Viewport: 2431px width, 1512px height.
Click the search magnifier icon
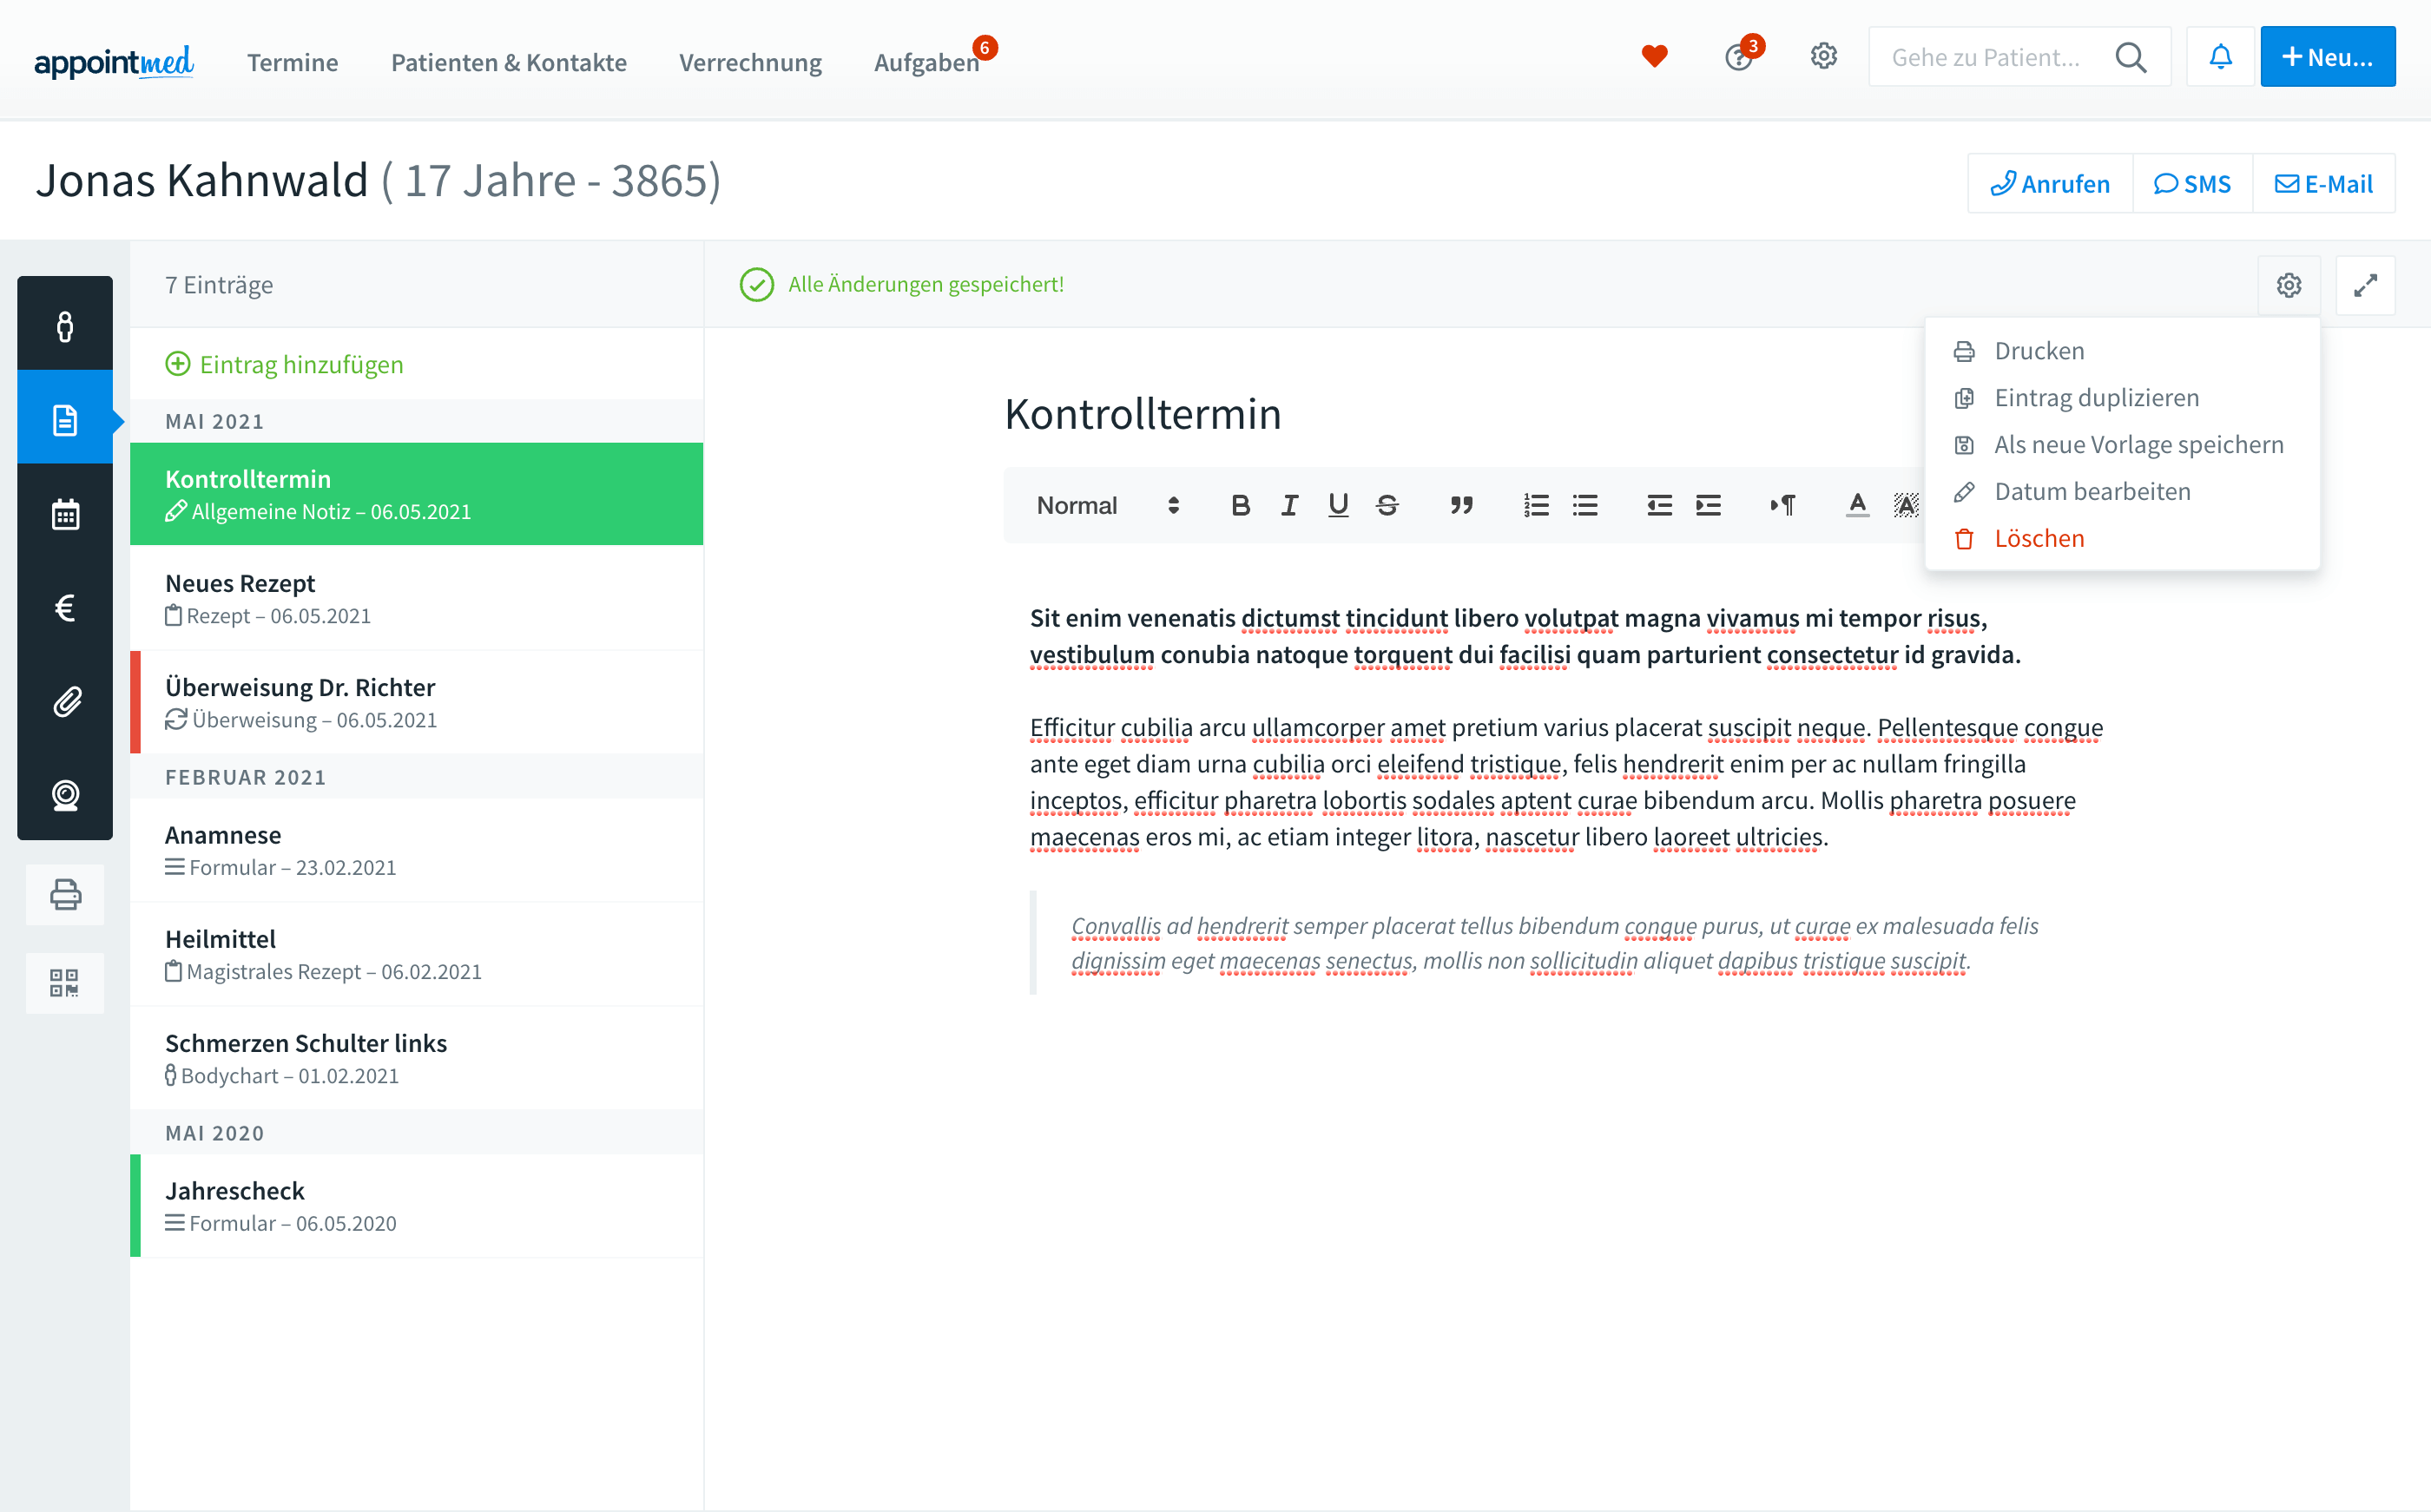coord(2131,58)
